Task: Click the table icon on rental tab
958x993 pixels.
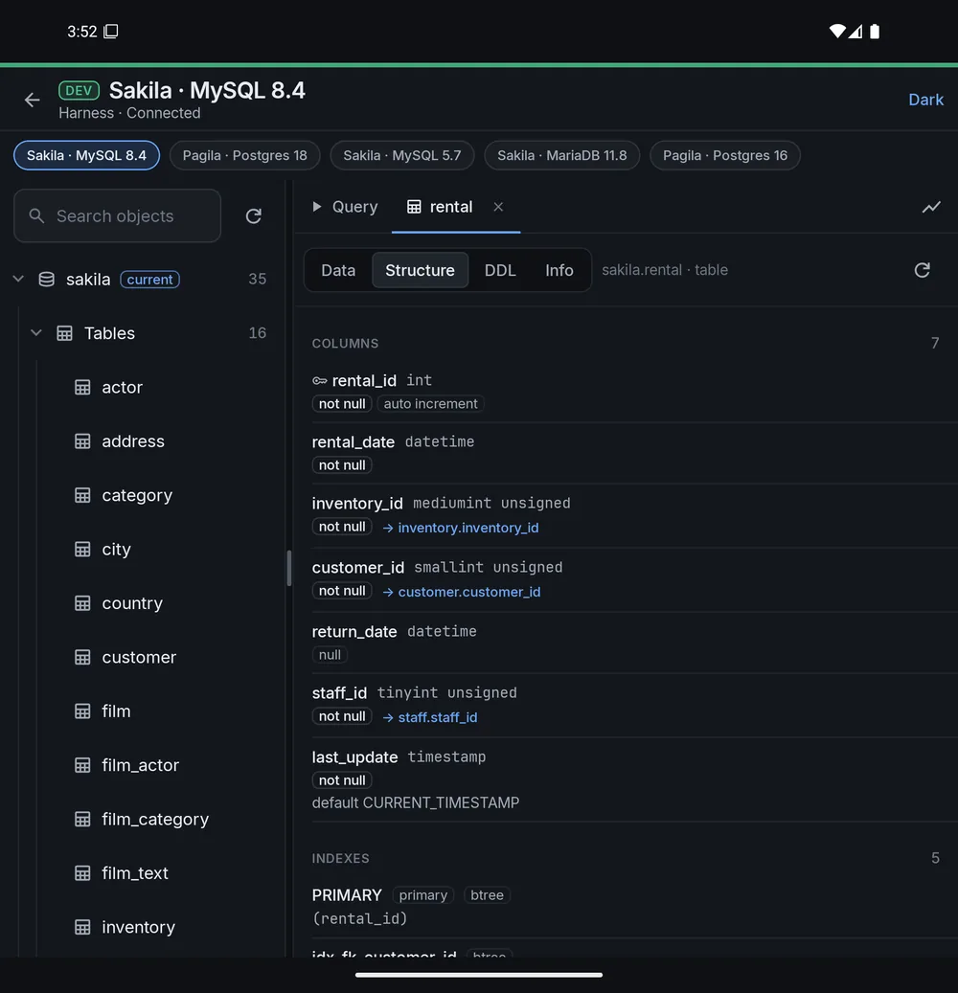Action: pyautogui.click(x=414, y=207)
